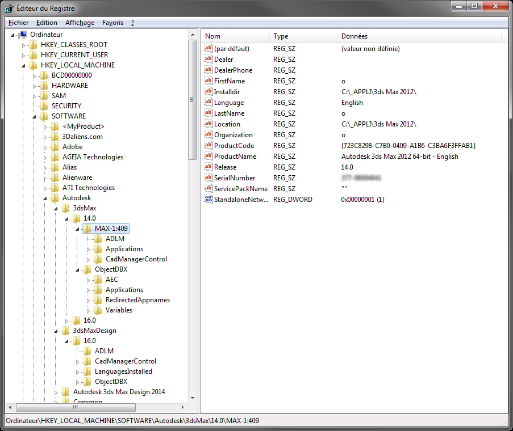Collapse the HKEY_LOCAL_MACHINE node
513x431 pixels.
click(23, 66)
